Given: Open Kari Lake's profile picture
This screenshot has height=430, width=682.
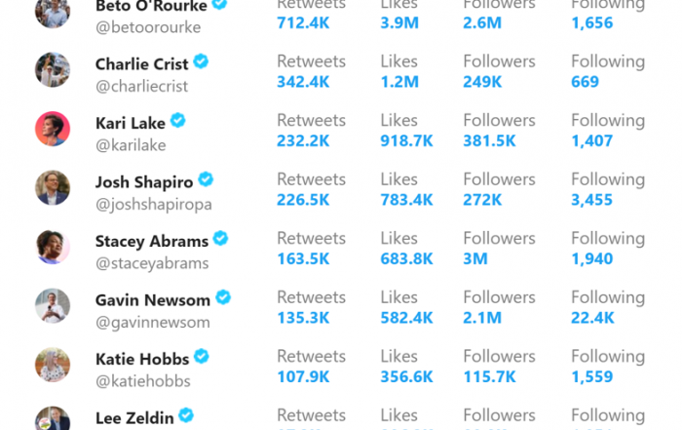Looking at the screenshot, I should tap(53, 129).
